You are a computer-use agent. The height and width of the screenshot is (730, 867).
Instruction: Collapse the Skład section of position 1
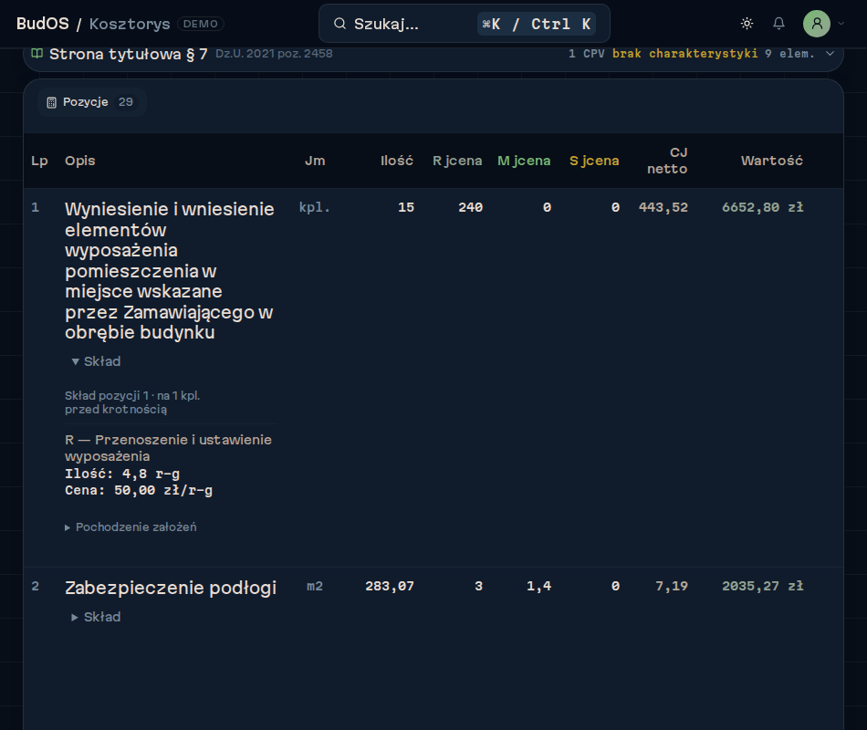tap(96, 361)
